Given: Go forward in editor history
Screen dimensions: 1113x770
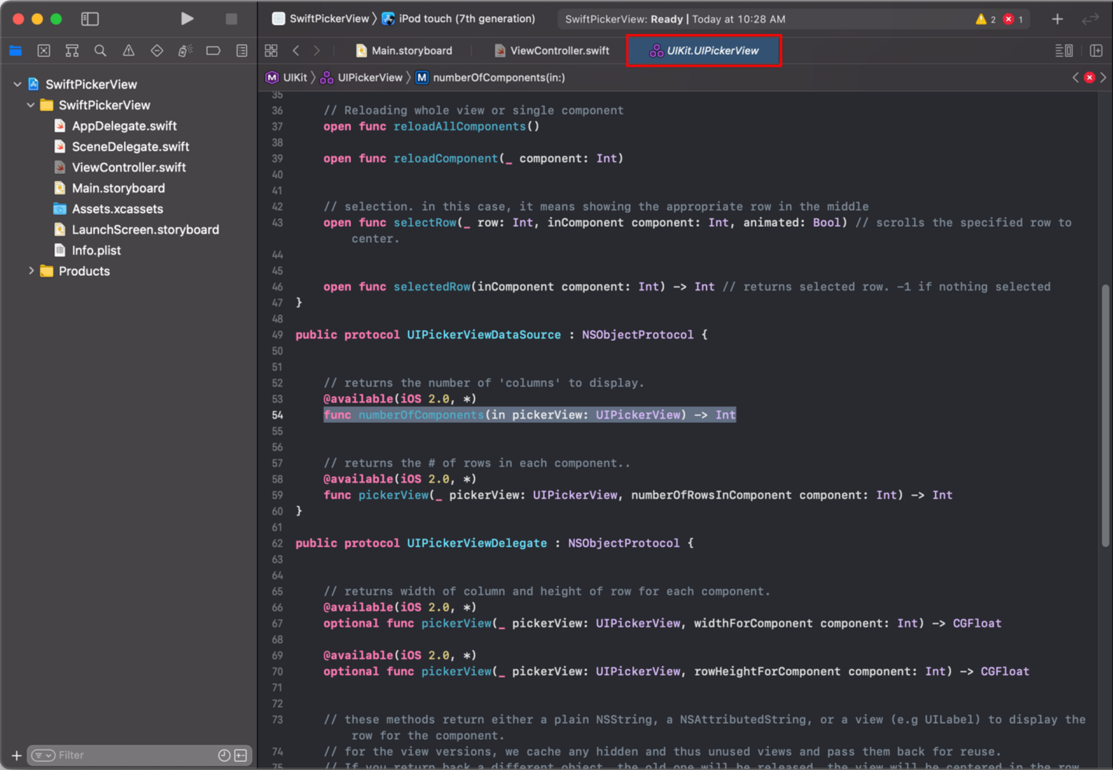Looking at the screenshot, I should [x=317, y=51].
